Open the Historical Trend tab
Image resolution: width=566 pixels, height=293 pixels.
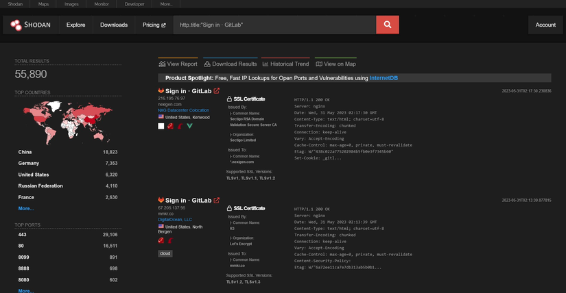(285, 64)
